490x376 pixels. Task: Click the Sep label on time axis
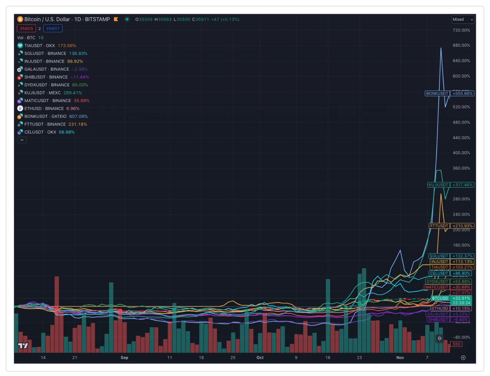[x=124, y=358]
